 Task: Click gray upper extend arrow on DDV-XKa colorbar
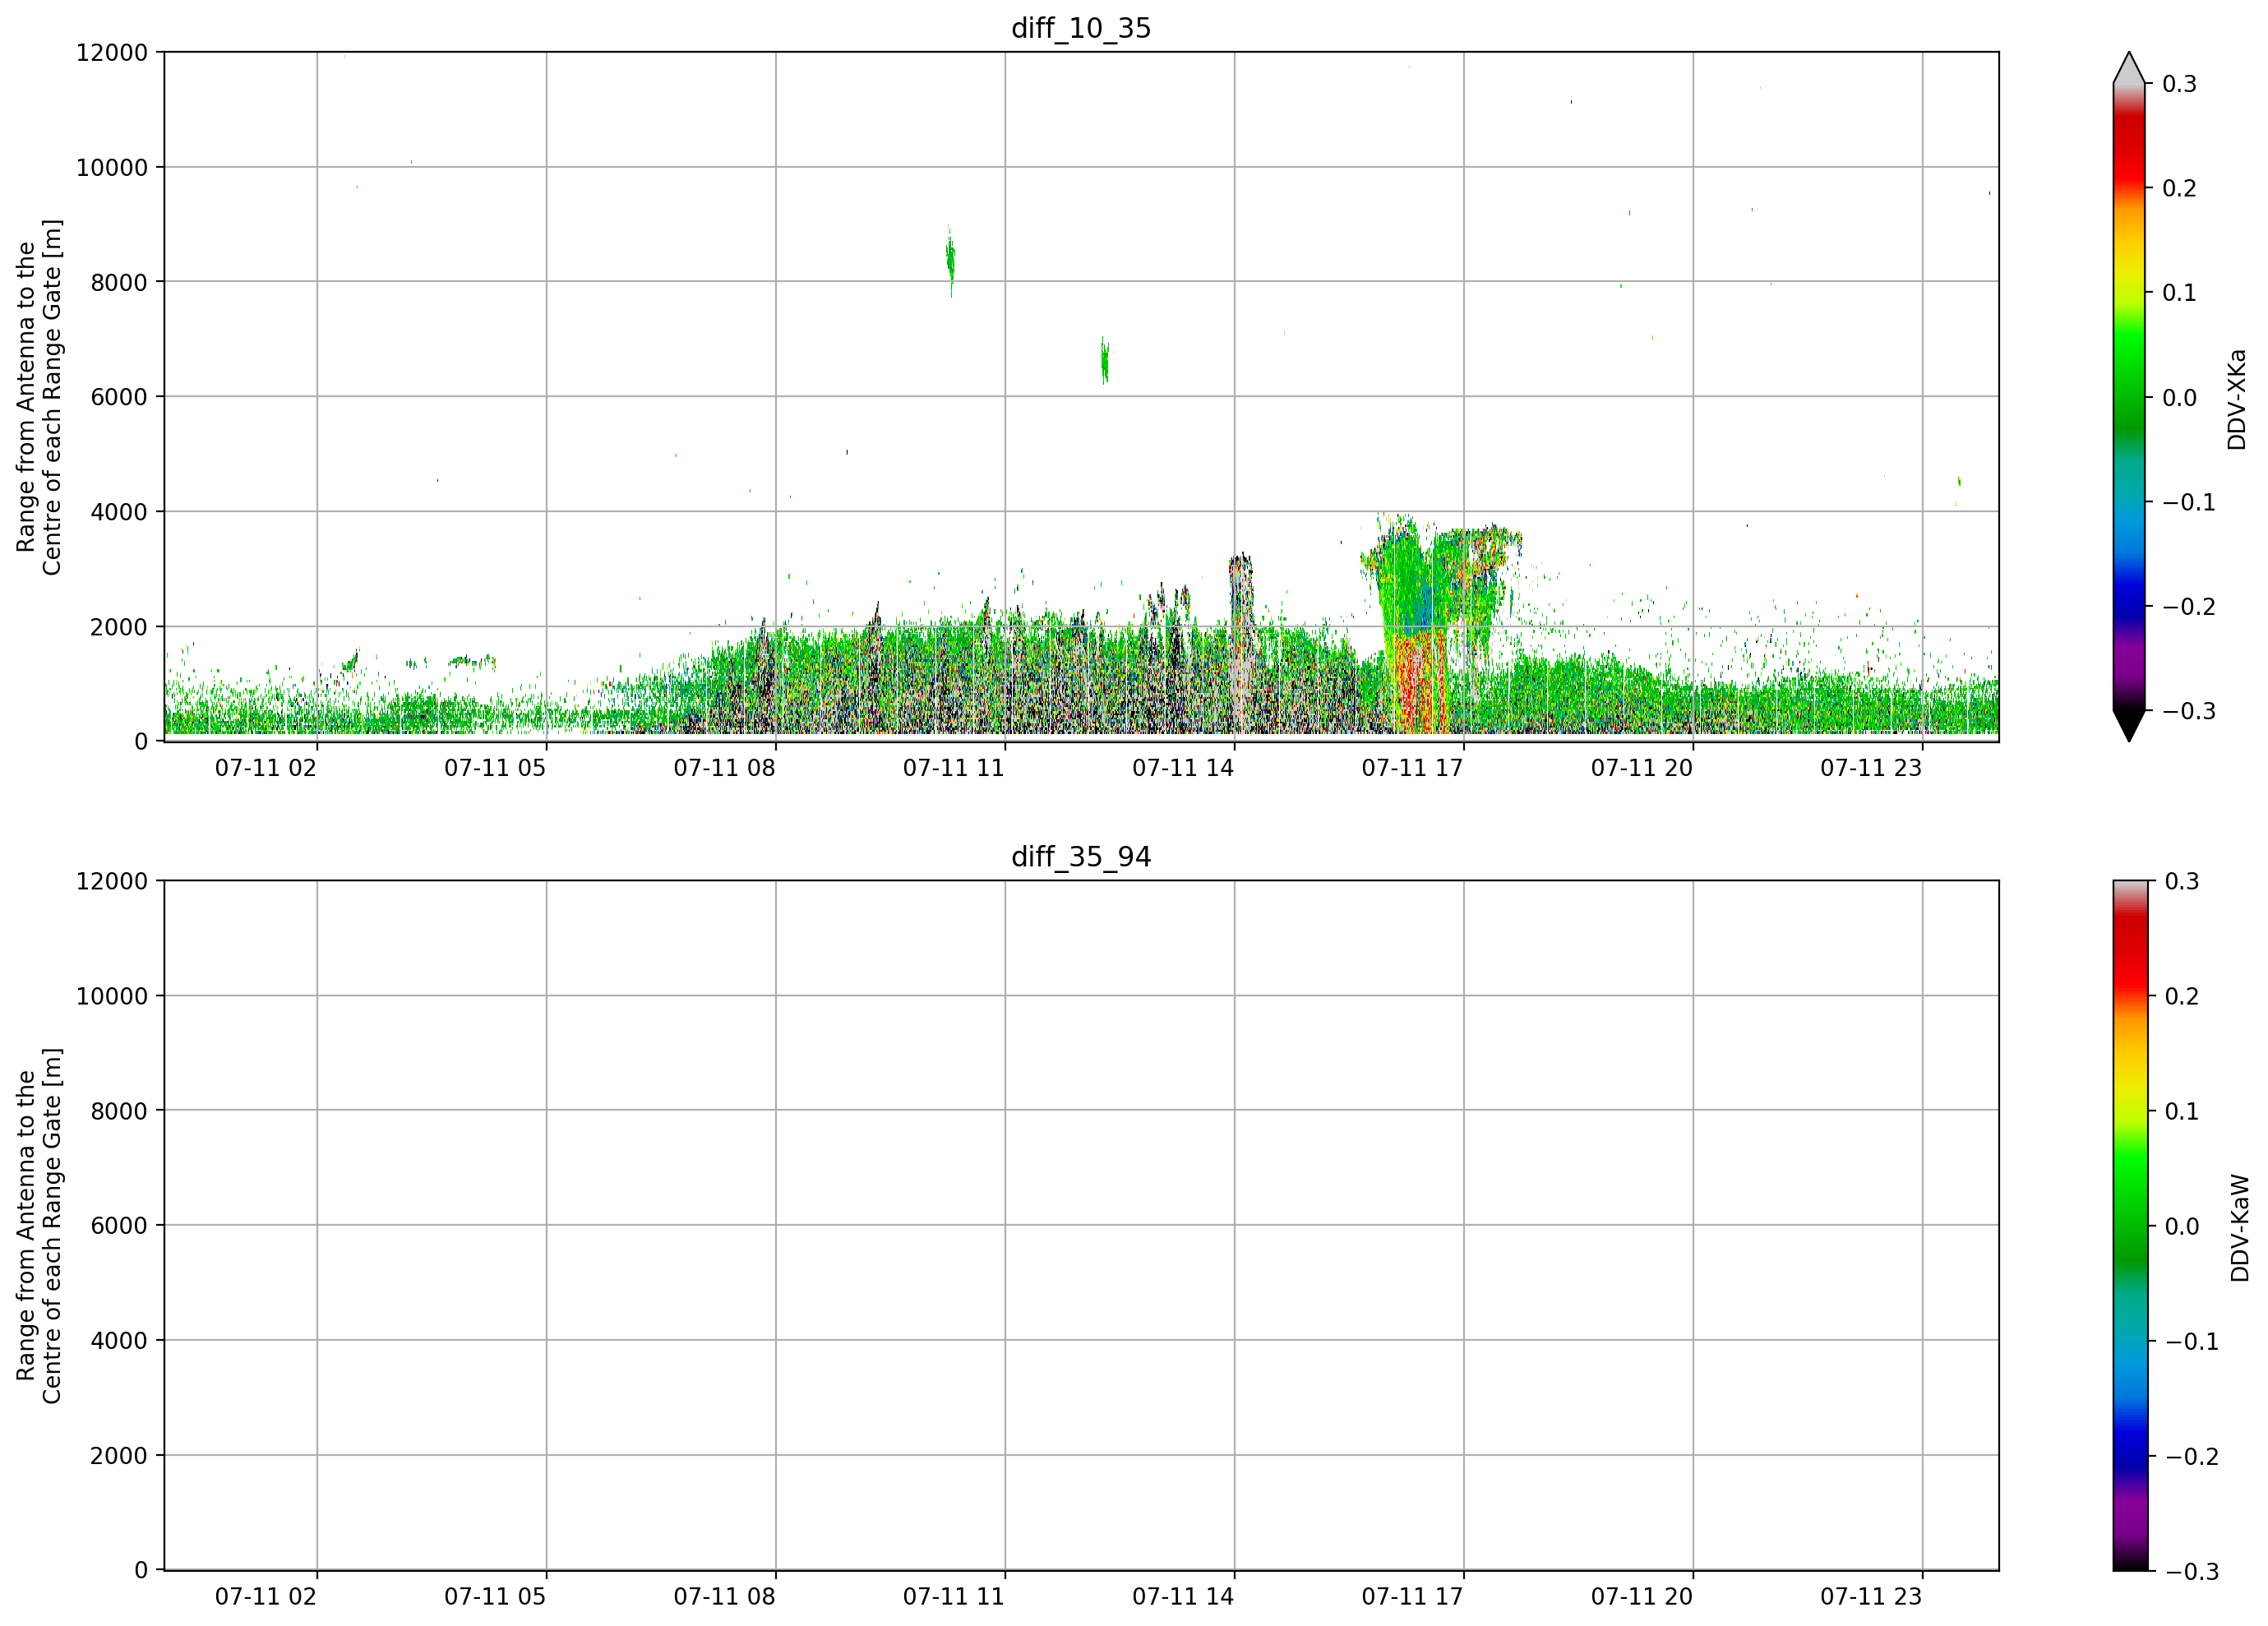pos(2129,68)
